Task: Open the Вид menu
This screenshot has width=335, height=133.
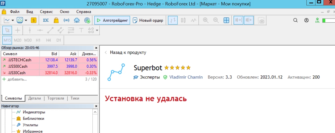Action: coord(30,12)
